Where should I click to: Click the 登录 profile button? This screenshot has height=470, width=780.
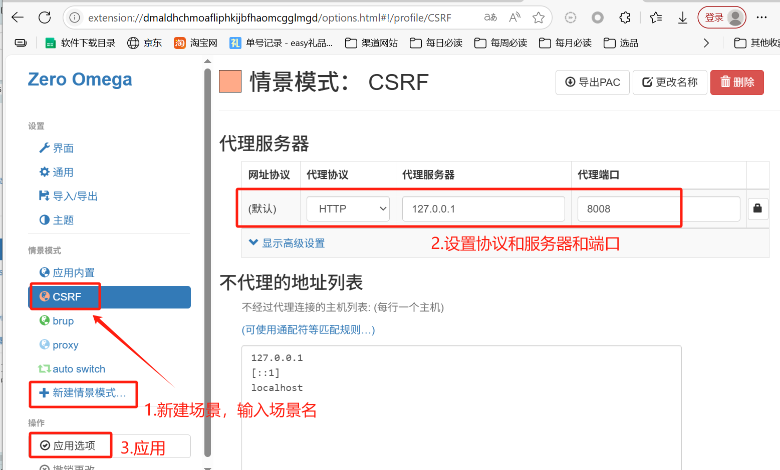point(722,17)
